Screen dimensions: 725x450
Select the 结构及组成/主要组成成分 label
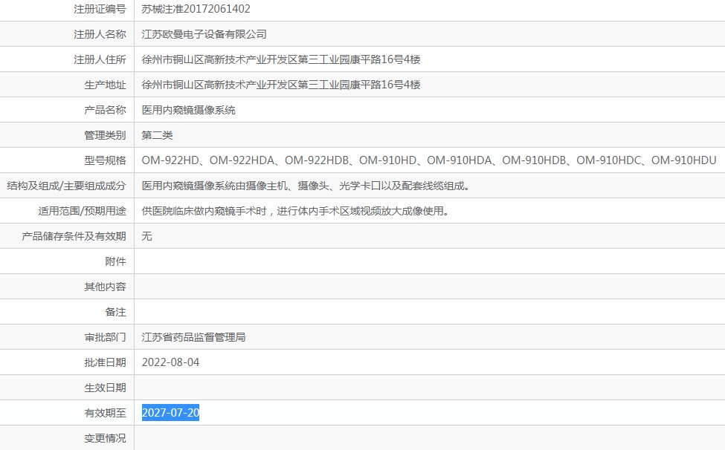(x=66, y=186)
